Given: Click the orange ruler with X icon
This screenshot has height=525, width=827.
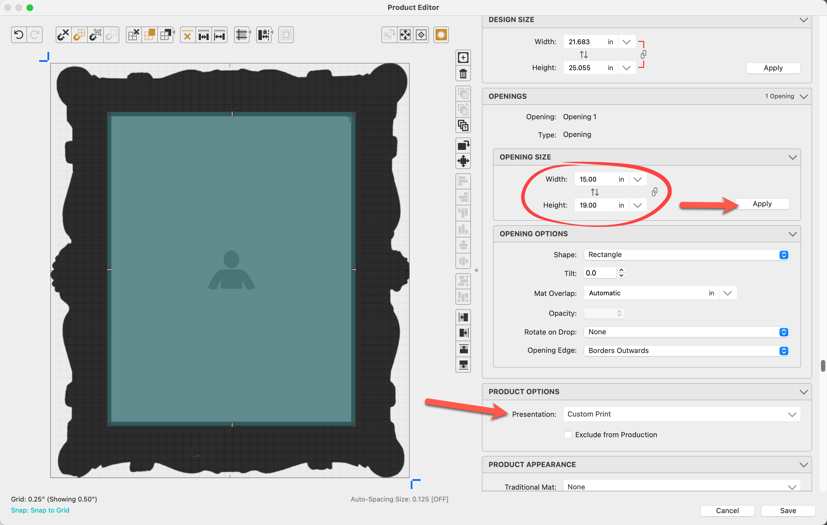Looking at the screenshot, I should (x=187, y=35).
